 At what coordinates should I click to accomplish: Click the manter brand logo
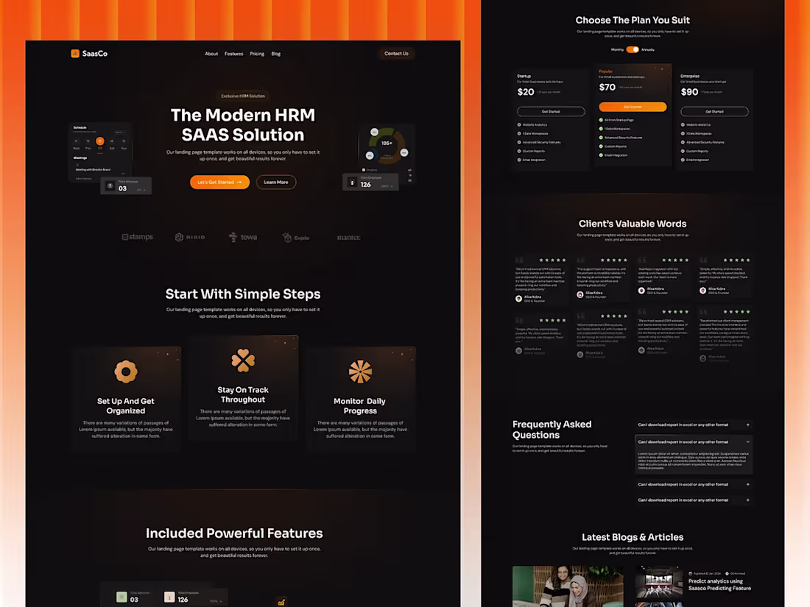(x=348, y=237)
